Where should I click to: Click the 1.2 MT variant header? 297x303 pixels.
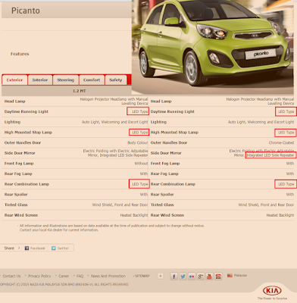pyautogui.click(x=80, y=91)
